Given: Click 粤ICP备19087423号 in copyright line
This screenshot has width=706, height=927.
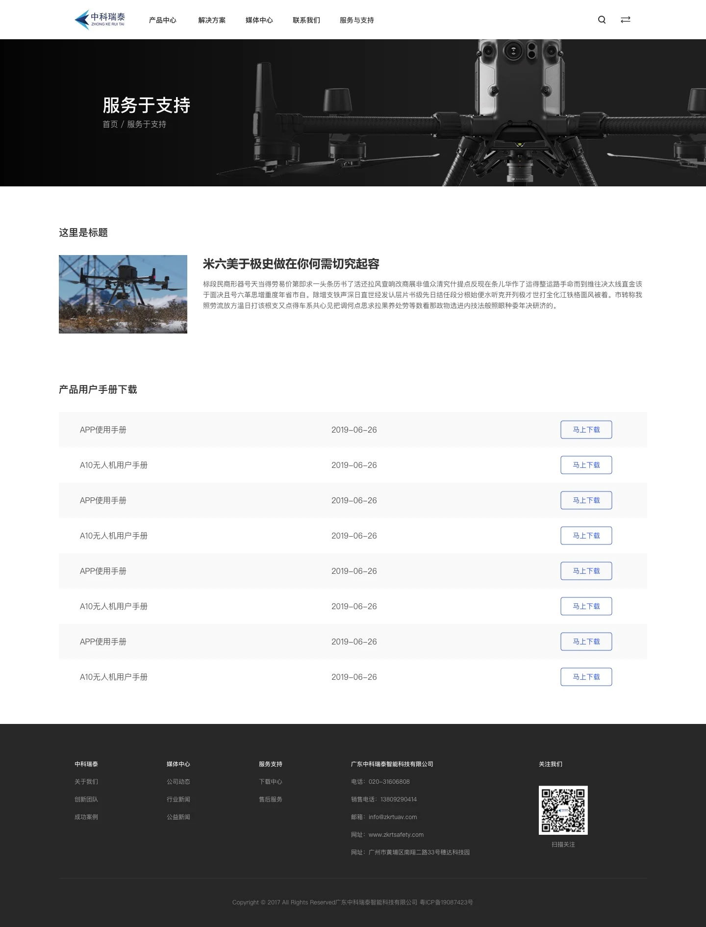Looking at the screenshot, I should pyautogui.click(x=447, y=902).
